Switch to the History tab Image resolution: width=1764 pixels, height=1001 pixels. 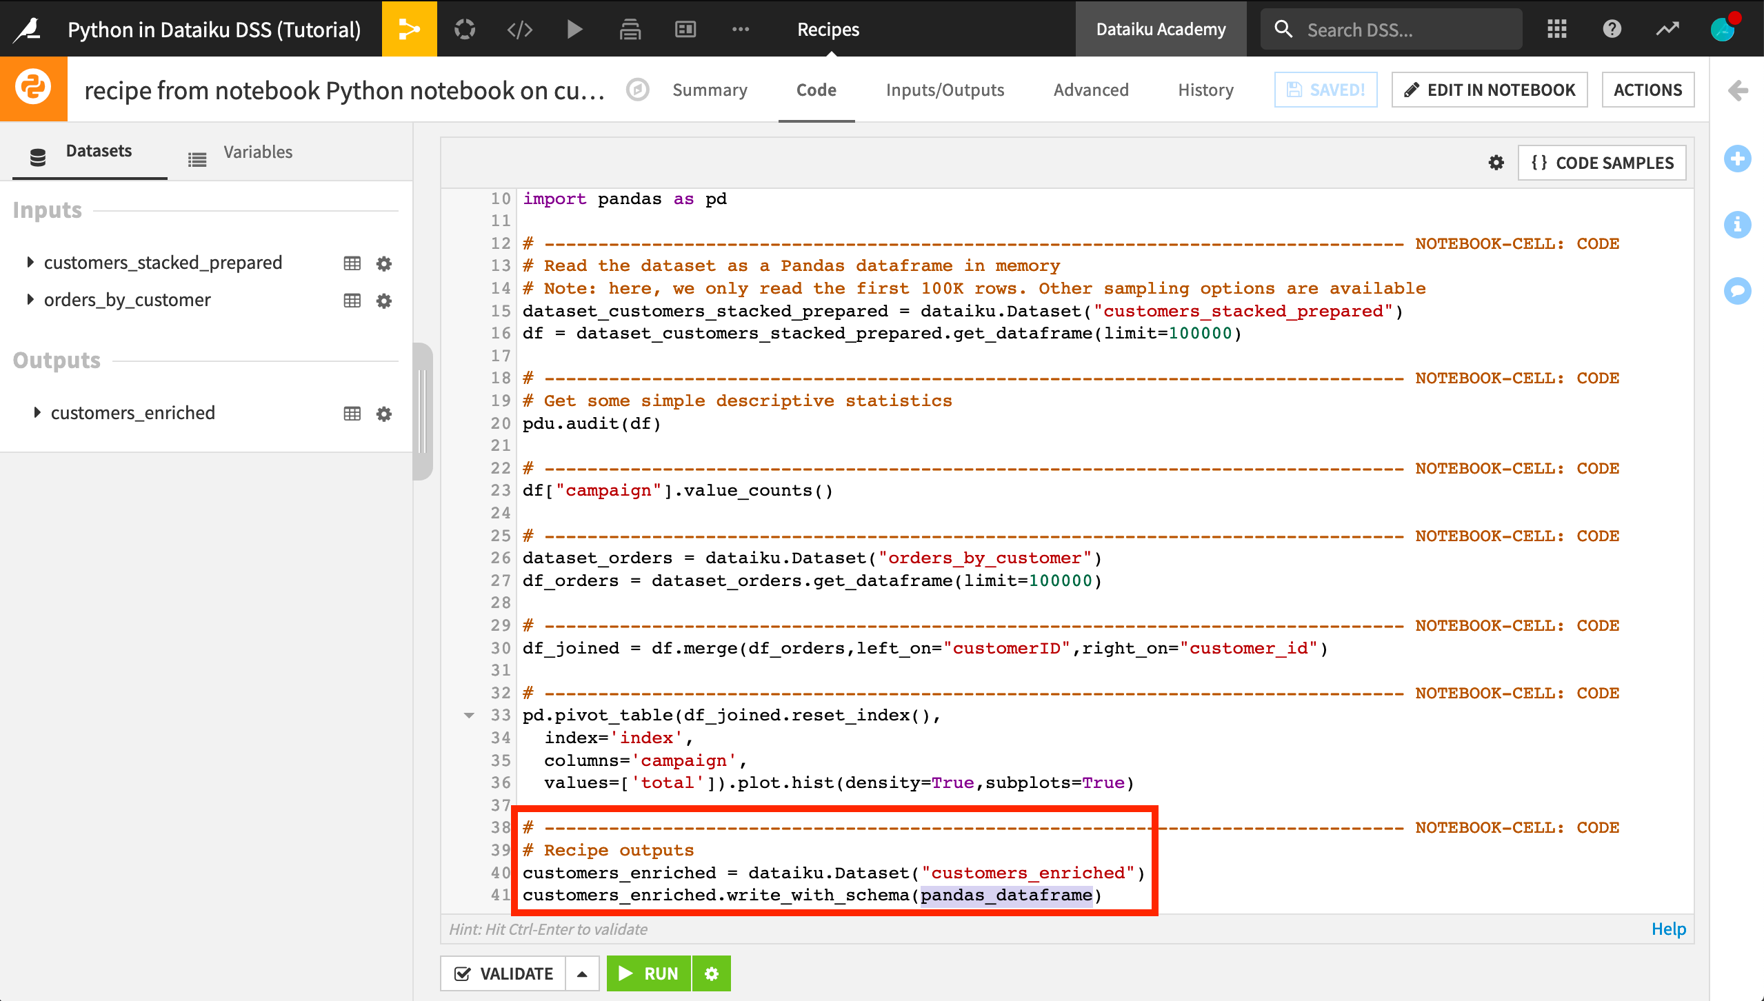[1205, 90]
